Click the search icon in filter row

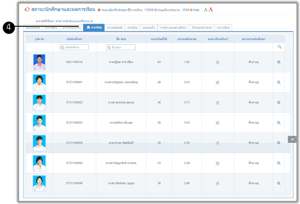[279, 47]
